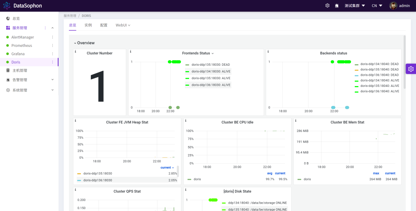The height and width of the screenshot is (211, 416).
Task: Collapse the 服务管理 sidebar section
Action: tap(52, 28)
